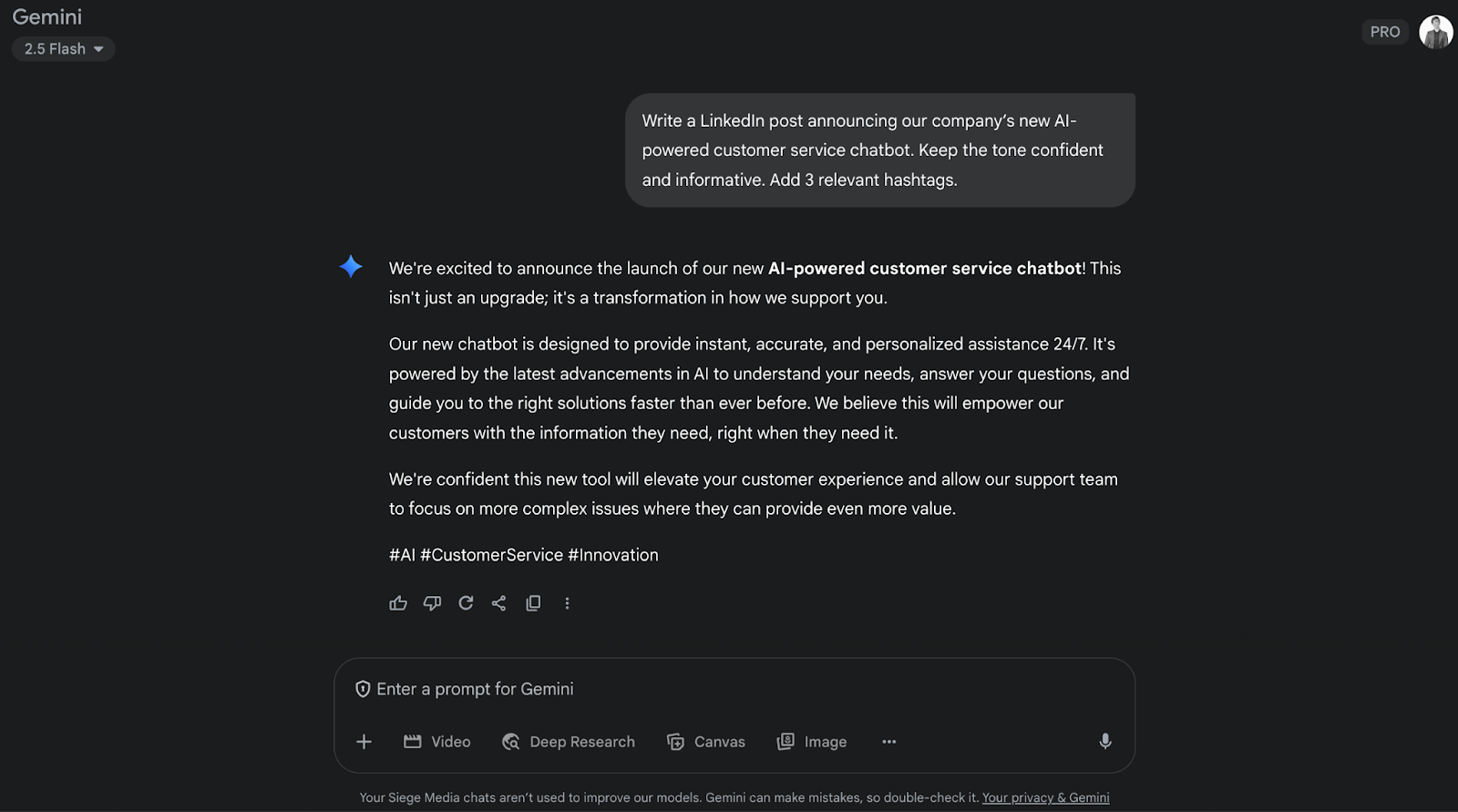Click the Enter a prompt input field
This screenshot has width=1458, height=812.
tap(729, 689)
